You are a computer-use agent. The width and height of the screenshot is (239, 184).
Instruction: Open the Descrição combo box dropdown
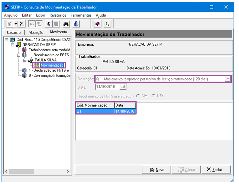228,79
